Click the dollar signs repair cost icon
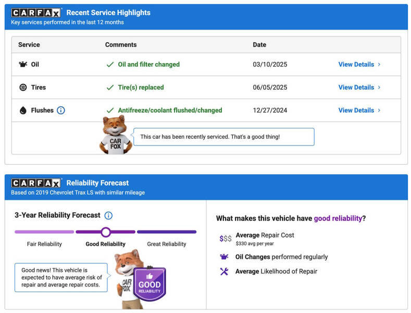The image size is (411, 313). [x=225, y=238]
